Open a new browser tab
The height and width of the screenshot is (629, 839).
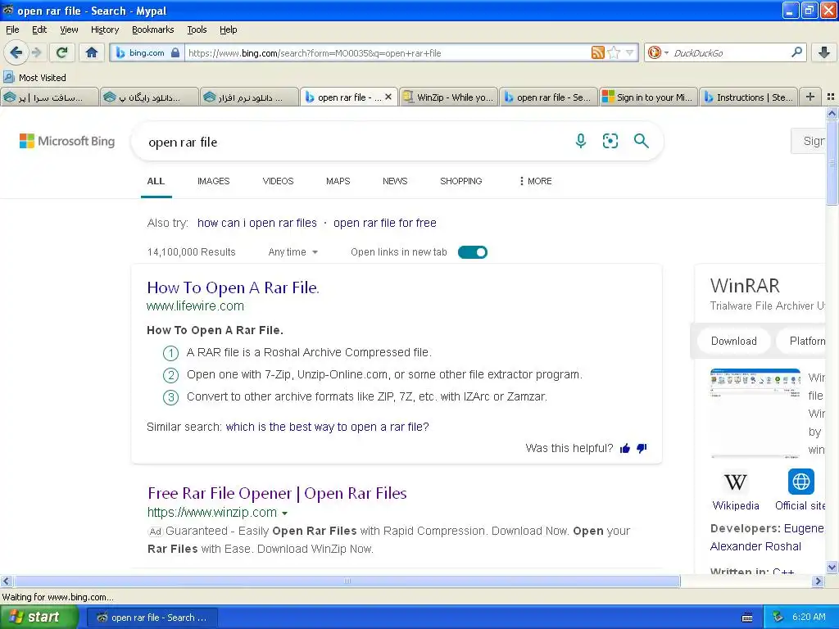tap(810, 97)
